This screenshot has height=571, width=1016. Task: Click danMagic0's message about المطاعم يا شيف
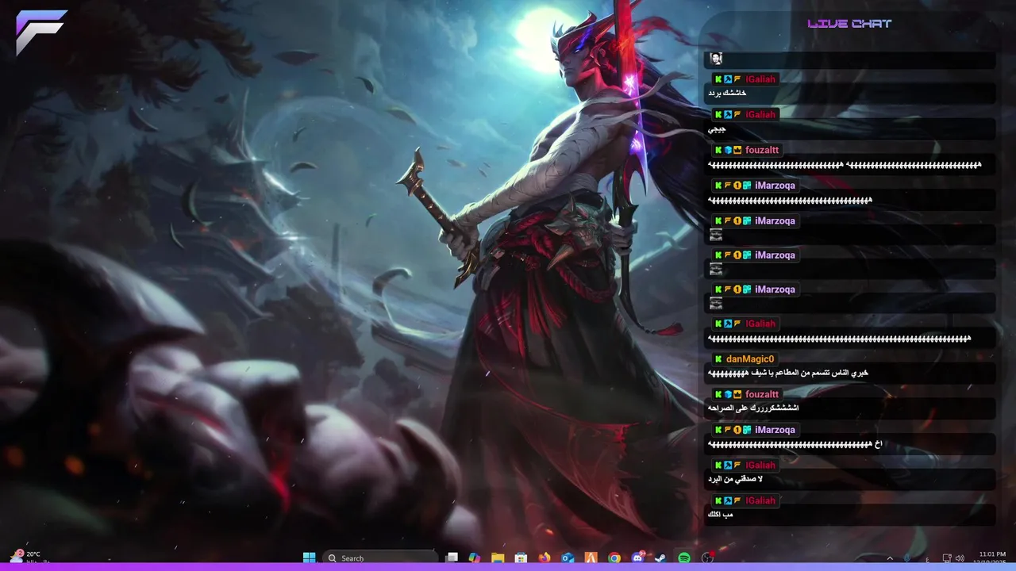pos(787,373)
